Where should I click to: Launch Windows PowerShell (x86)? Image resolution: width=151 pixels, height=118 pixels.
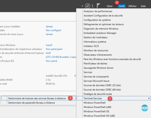(97, 107)
